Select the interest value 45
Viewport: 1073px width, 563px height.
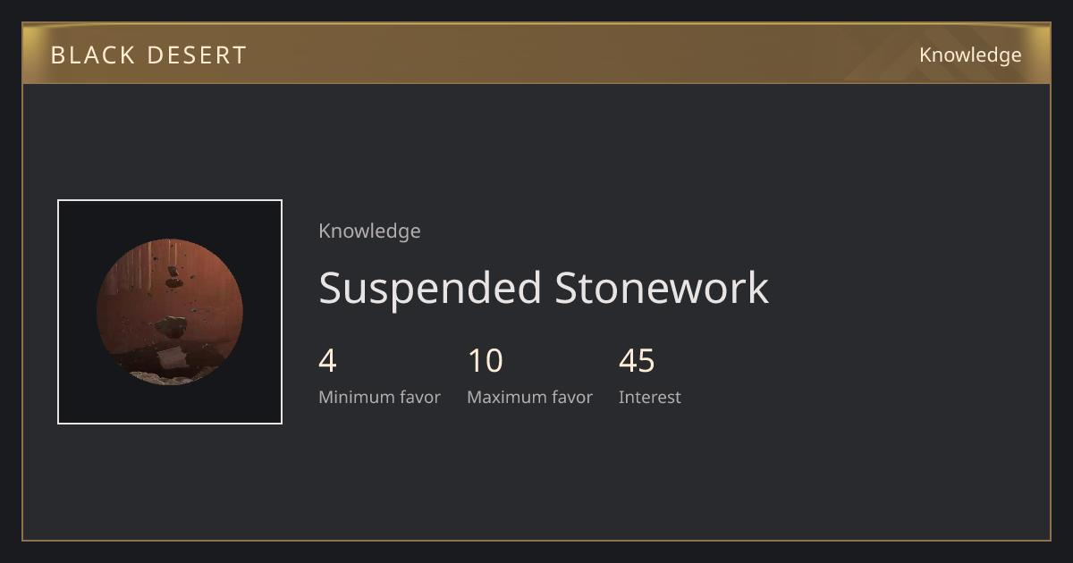point(637,361)
